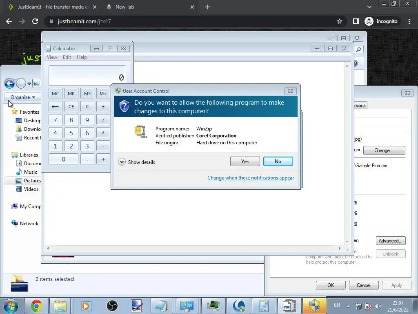Image resolution: width=418 pixels, height=314 pixels.
Task: Open Chrome side panel icon
Action: (356, 21)
